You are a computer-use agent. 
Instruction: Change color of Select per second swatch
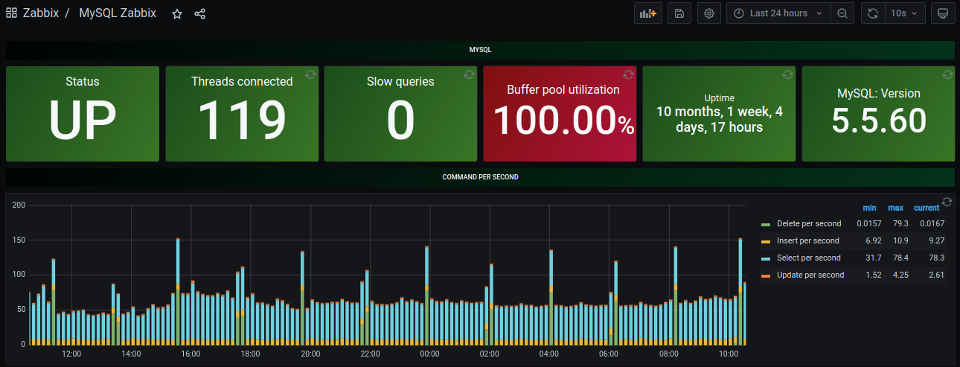(x=765, y=258)
